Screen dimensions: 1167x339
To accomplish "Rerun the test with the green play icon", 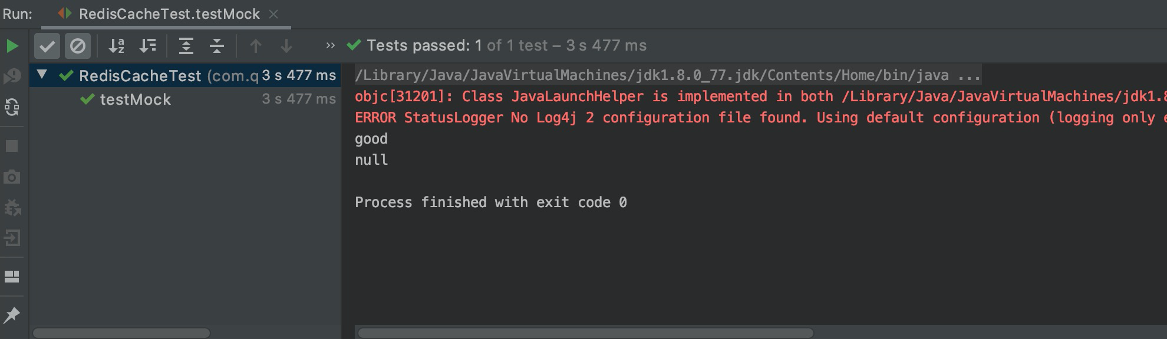I will pyautogui.click(x=12, y=46).
